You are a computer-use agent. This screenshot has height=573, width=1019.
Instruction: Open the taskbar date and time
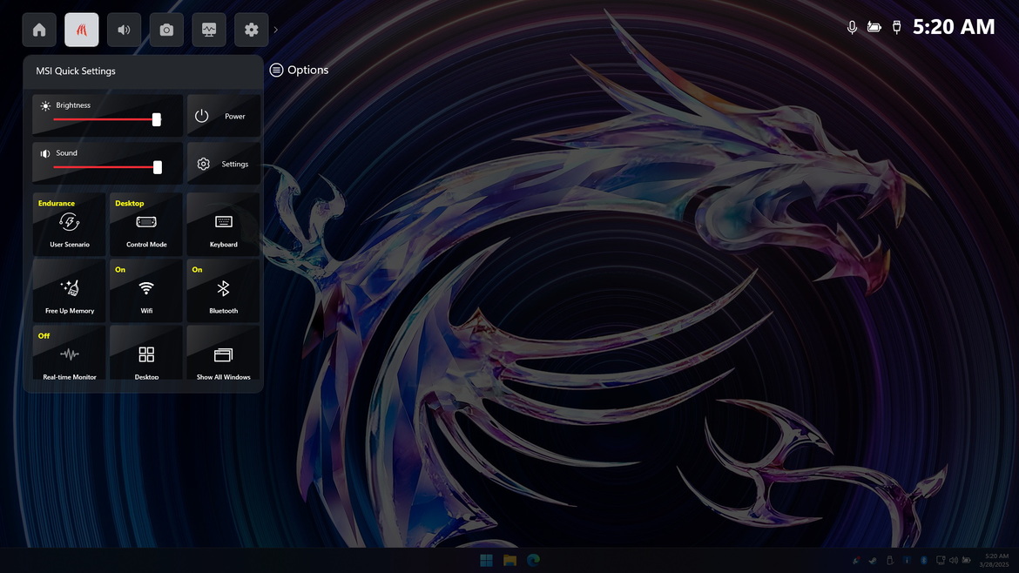(x=995, y=560)
